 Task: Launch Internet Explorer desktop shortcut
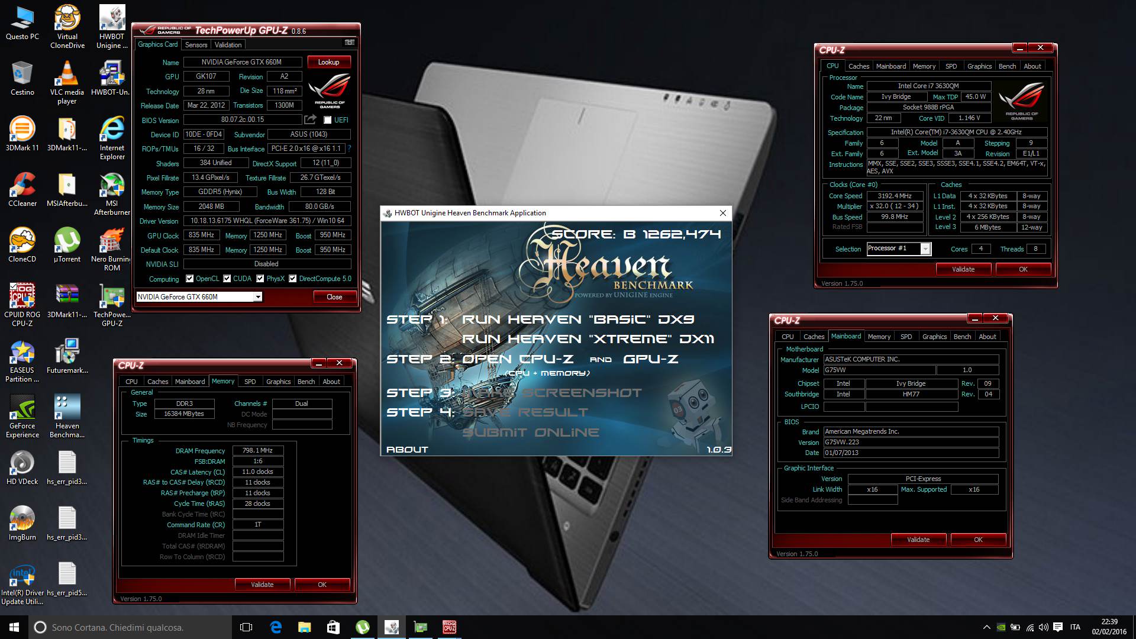coord(112,138)
